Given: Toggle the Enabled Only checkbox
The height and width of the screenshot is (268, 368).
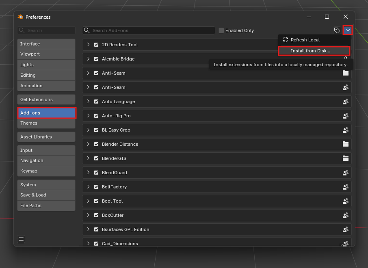Looking at the screenshot, I should (x=221, y=30).
